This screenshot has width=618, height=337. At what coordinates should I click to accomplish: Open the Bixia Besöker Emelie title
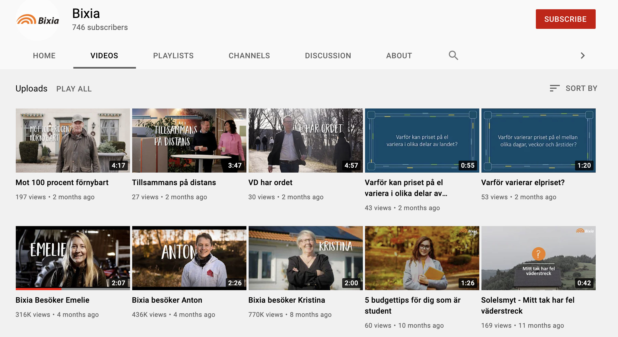click(52, 300)
